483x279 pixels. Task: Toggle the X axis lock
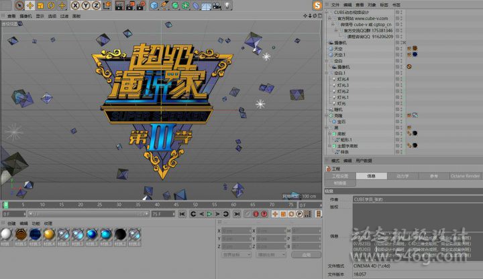click(x=75, y=5)
